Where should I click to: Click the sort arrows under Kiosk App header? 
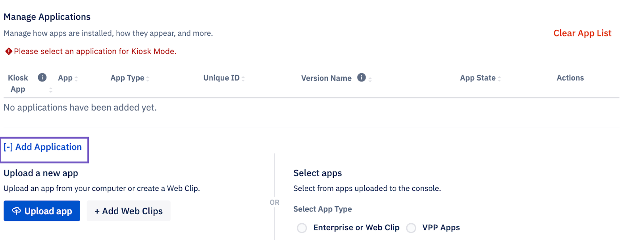pos(51,90)
